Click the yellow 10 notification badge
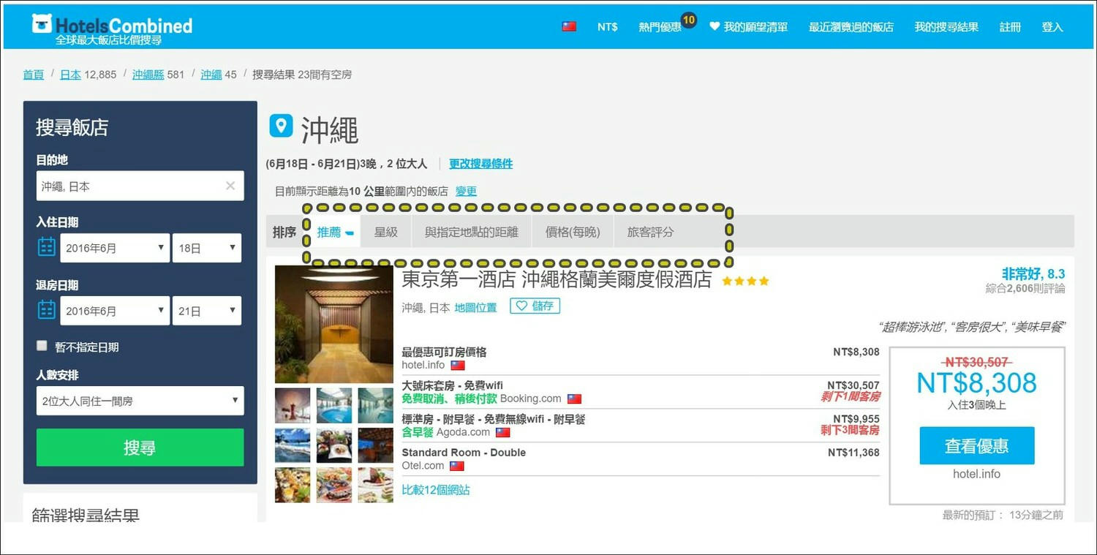The width and height of the screenshot is (1097, 555). coord(688,20)
